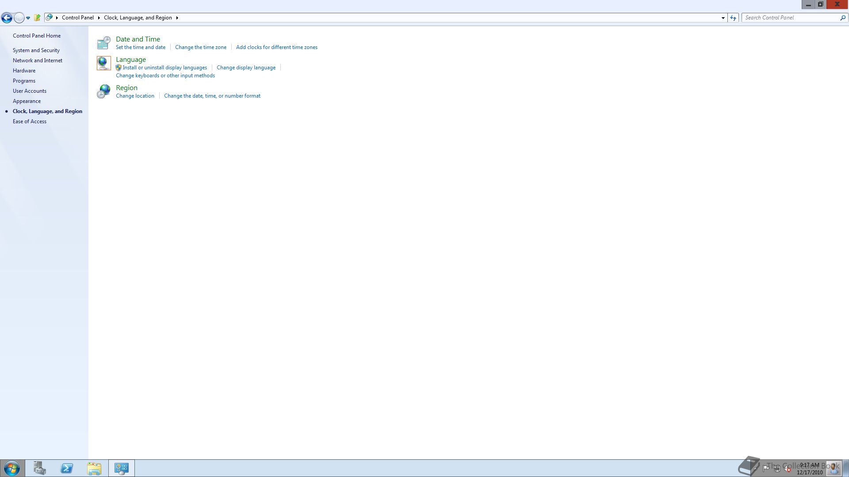Open the Region globe-and-clock icon
The width and height of the screenshot is (849, 477).
click(103, 91)
